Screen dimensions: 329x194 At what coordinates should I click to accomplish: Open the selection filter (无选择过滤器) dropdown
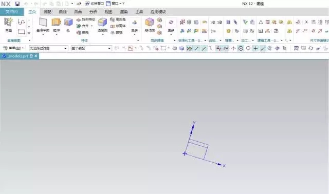[48, 48]
